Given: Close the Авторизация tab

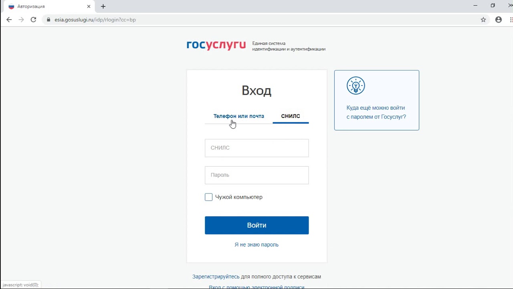Looking at the screenshot, I should (x=89, y=6).
